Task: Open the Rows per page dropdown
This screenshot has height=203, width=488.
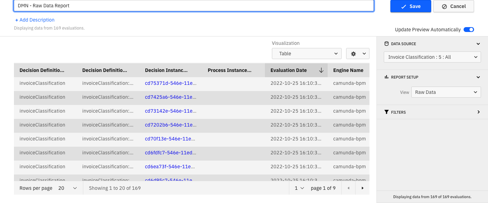Action: 68,188
